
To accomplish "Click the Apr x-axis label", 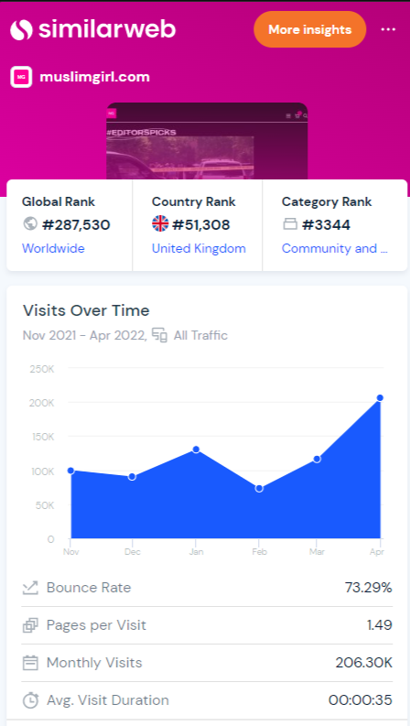I will [377, 552].
